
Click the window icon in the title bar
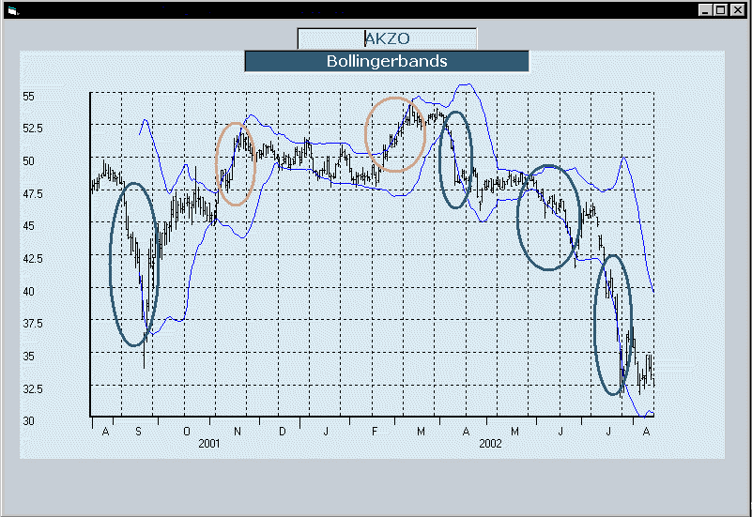[x=12, y=10]
